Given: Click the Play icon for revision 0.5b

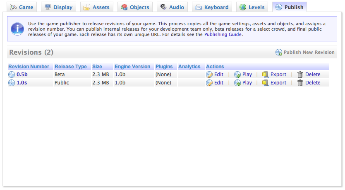Looking at the screenshot, I should (x=237, y=75).
